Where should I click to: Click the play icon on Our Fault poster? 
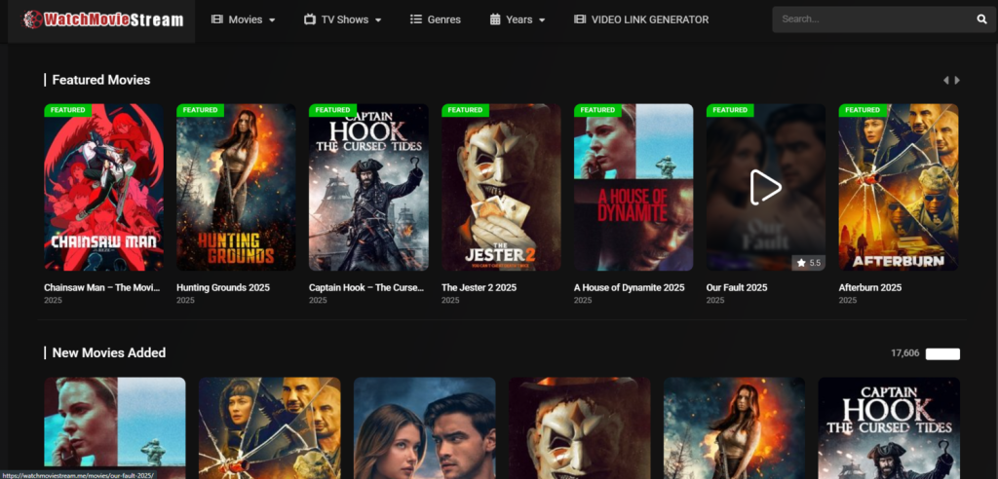(766, 187)
